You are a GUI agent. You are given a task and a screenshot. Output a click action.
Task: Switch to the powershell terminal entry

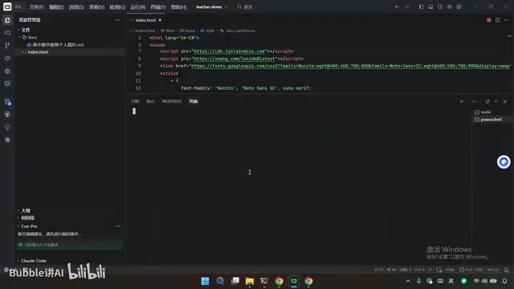coord(491,120)
